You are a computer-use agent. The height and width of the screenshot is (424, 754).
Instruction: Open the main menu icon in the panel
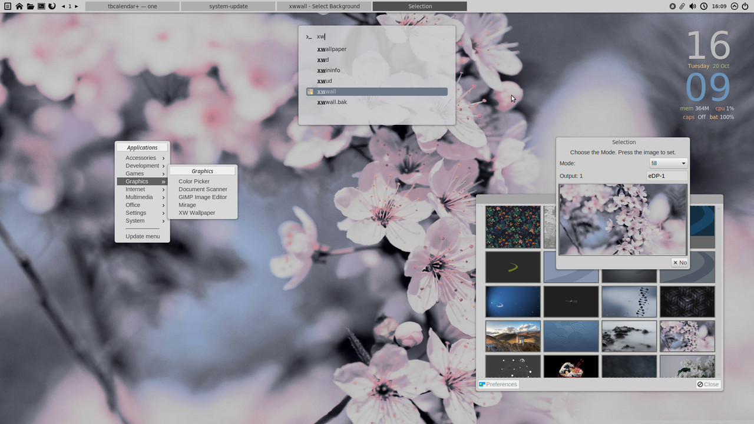(8, 6)
